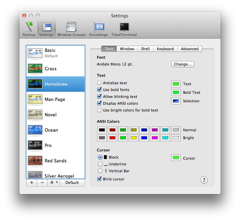This screenshot has height=221, width=240.
Task: Select the Novel profile
Action: click(56, 115)
